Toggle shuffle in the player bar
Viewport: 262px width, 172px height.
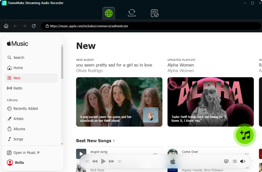pyautogui.click(x=87, y=161)
